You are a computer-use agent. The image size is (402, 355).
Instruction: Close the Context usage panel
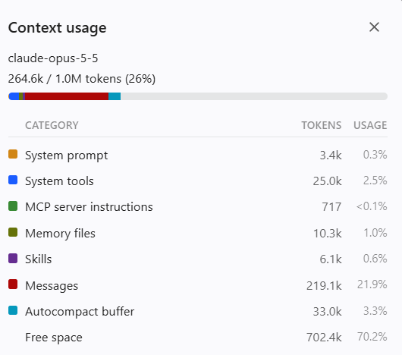tap(374, 27)
